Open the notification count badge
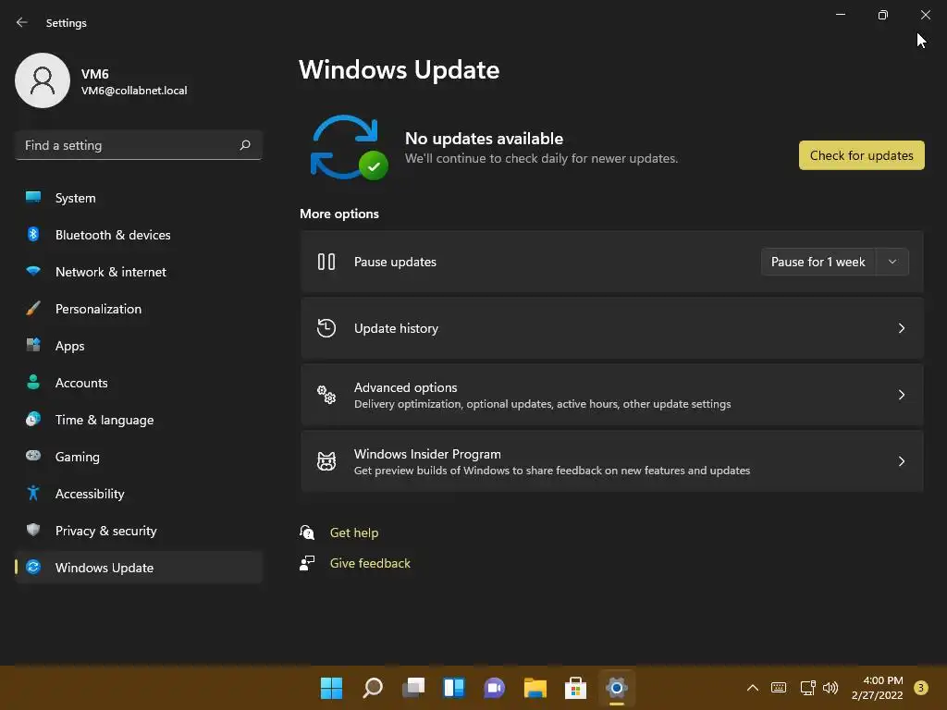The image size is (947, 710). click(x=920, y=687)
